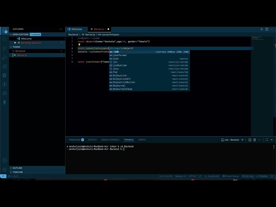This screenshot has width=276, height=207.
Task: Kill the terminal with trash icon
Action: click(254, 140)
